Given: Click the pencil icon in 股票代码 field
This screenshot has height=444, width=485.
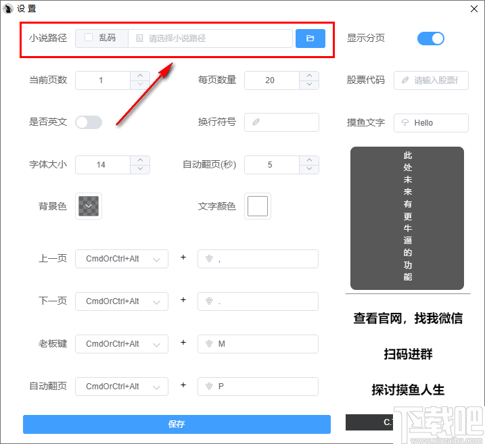Looking at the screenshot, I should (x=405, y=80).
